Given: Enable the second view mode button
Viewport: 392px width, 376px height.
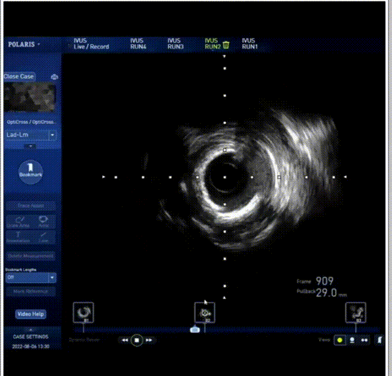Looking at the screenshot, I should [x=352, y=339].
